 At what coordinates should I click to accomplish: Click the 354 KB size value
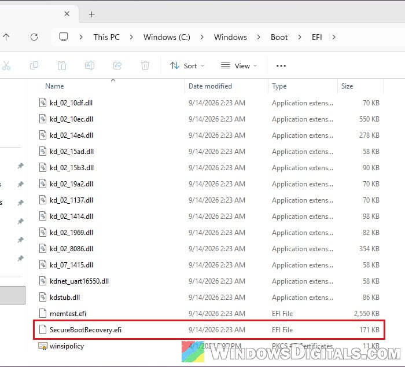369,249
